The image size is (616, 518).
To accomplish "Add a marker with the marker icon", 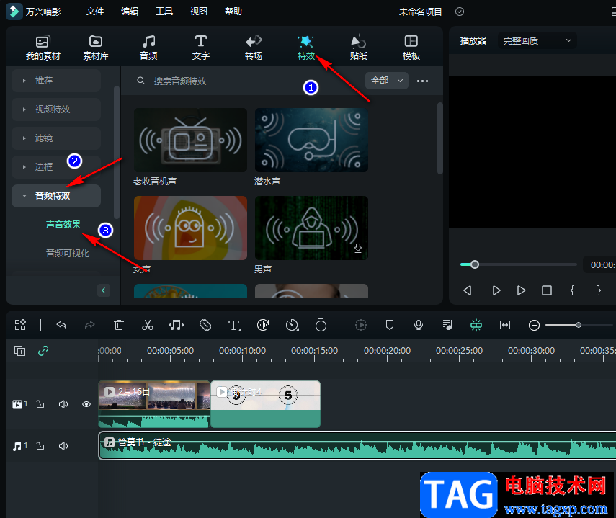I will (x=390, y=326).
